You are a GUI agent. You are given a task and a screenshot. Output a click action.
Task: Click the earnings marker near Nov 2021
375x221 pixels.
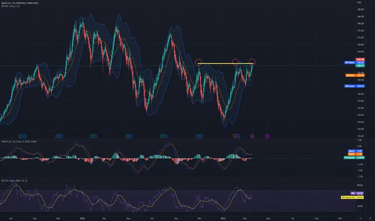tap(57, 136)
